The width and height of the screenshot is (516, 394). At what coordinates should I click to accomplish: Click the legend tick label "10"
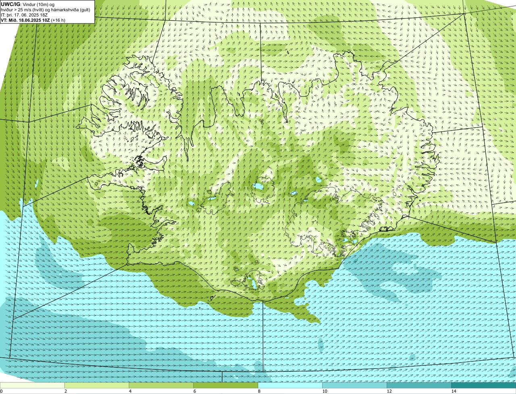coord(325,391)
